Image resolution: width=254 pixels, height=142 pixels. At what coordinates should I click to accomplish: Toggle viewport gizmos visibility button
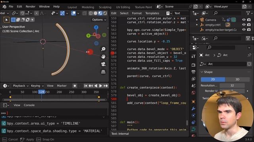coord(62,13)
